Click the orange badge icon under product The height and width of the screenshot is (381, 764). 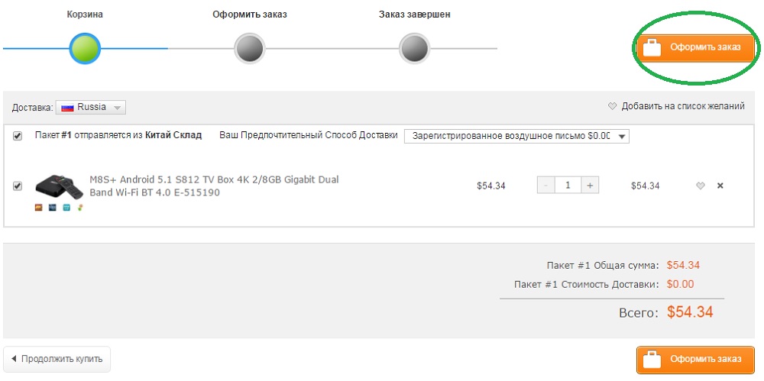38,207
